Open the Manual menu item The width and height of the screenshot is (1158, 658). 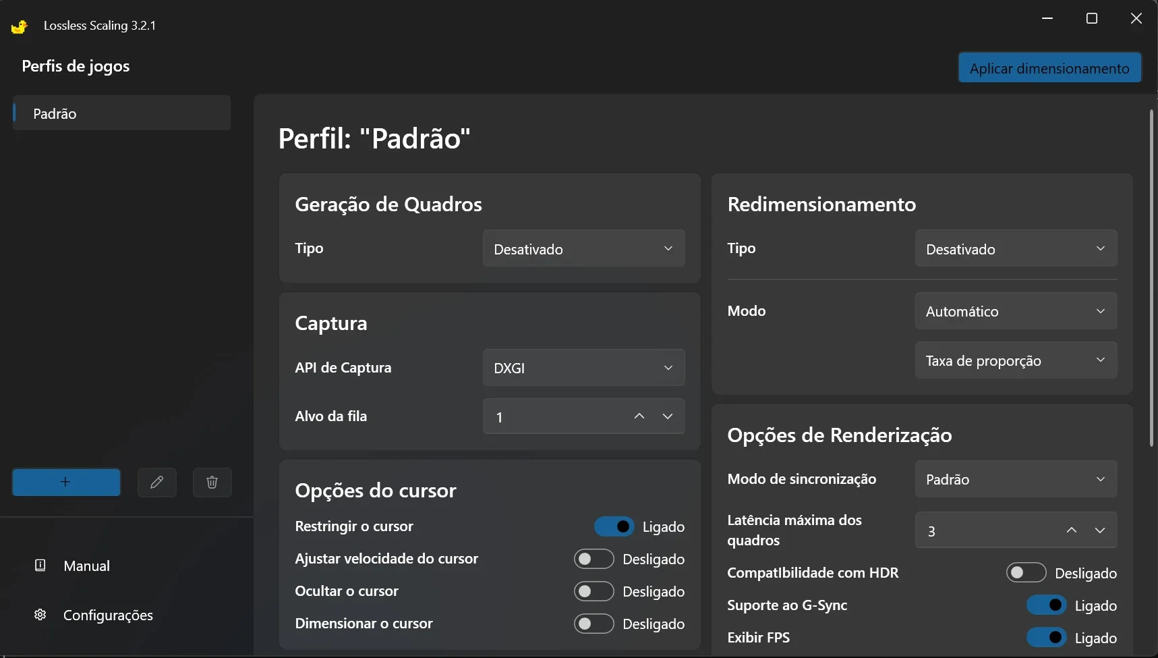pyautogui.click(x=86, y=566)
